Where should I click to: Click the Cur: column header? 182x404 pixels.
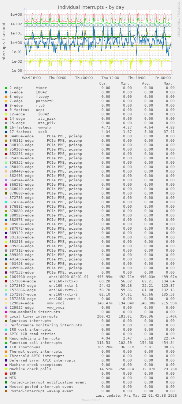(104, 83)
